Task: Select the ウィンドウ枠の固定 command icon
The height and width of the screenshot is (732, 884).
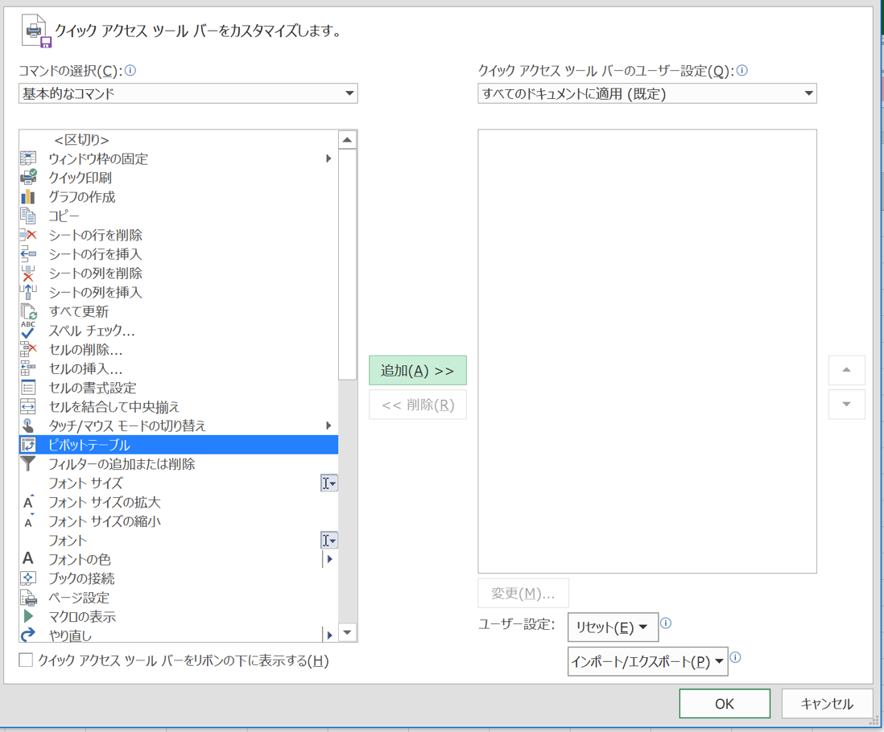Action: (x=28, y=158)
